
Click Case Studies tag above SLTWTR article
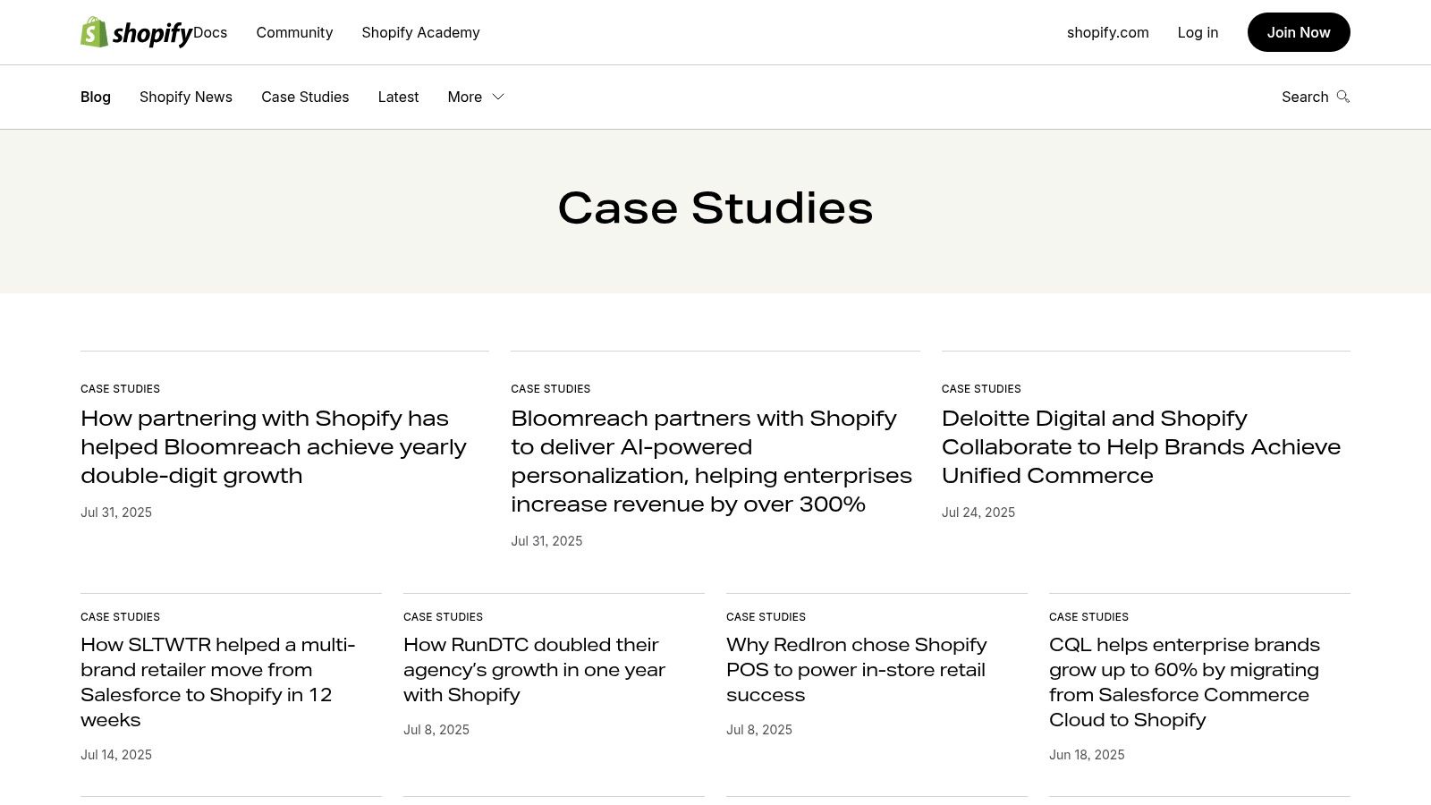[120, 616]
